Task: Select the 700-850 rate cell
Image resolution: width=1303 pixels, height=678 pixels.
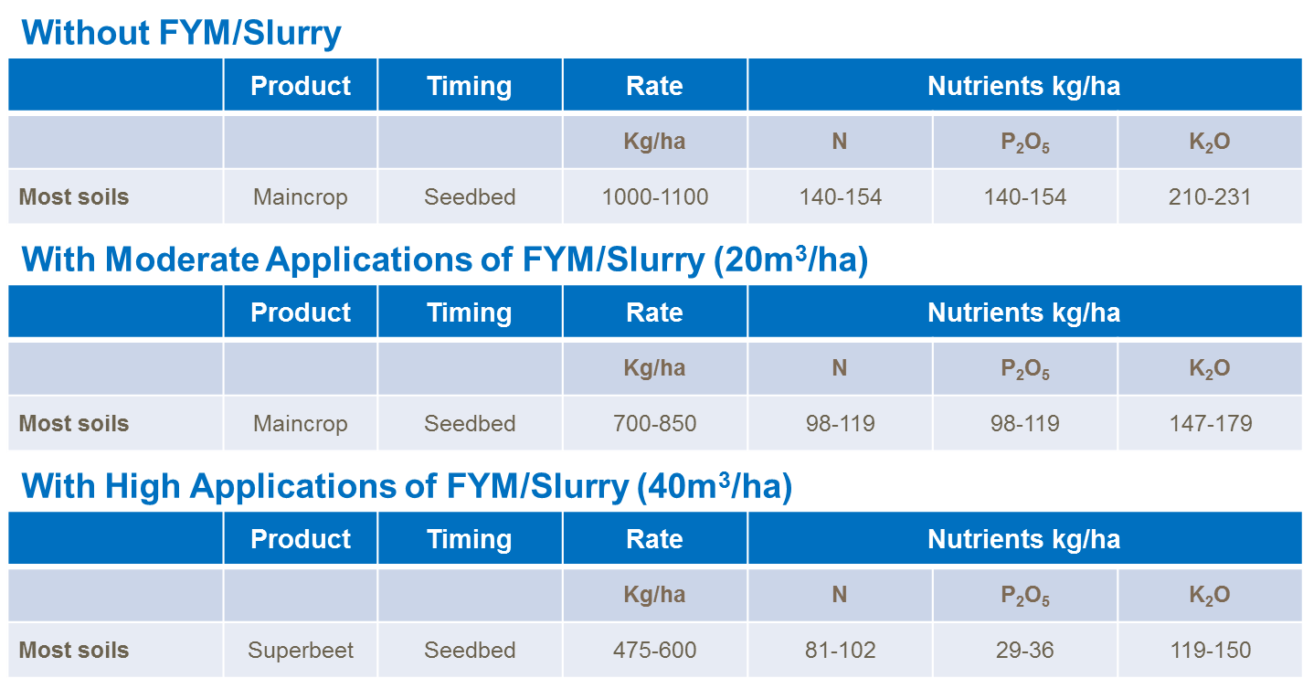Action: pos(654,424)
